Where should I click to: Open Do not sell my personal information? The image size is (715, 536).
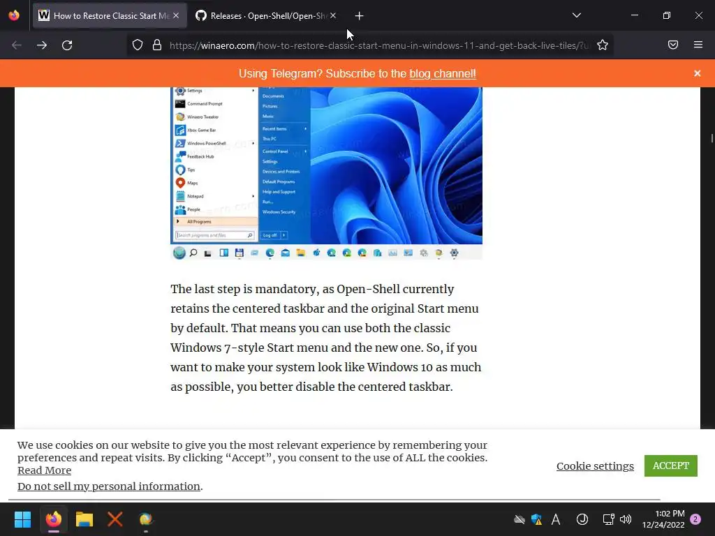108,486
